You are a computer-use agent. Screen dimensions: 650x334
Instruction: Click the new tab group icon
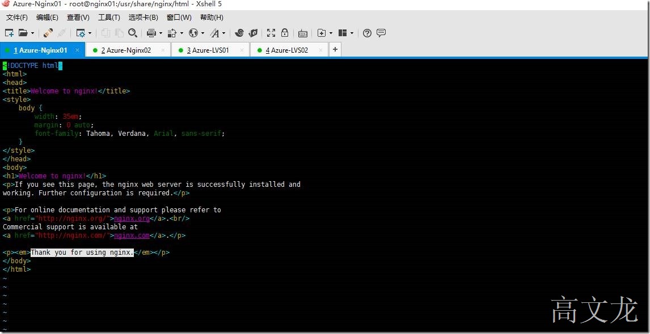[x=322, y=33]
